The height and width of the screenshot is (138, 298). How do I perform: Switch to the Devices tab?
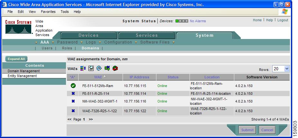click(x=88, y=35)
